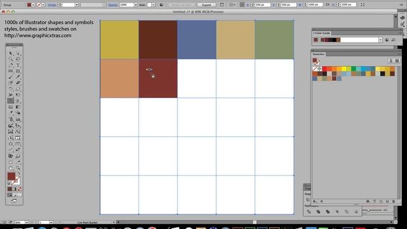Open the Opacity value dropdown
The width and height of the screenshot is (407, 229).
click(135, 5)
